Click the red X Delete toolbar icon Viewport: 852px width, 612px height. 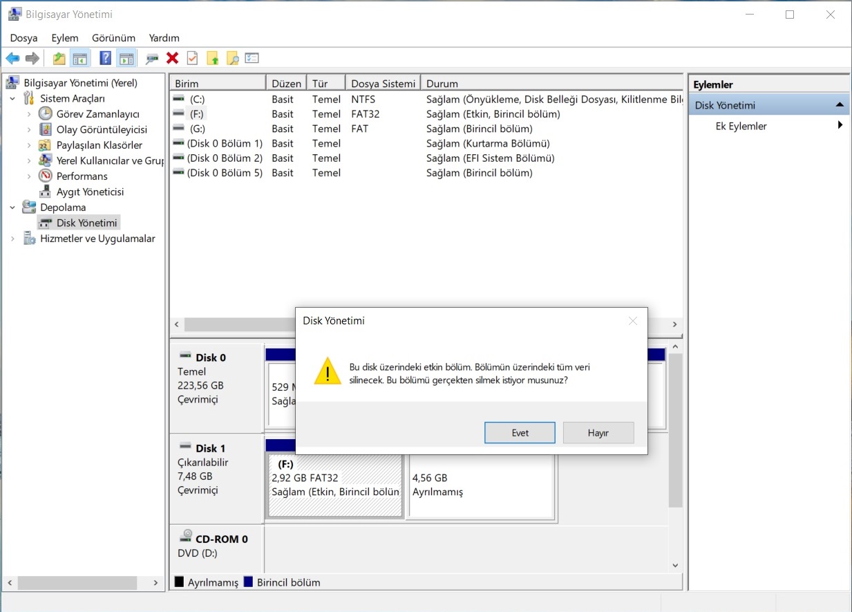(x=173, y=59)
